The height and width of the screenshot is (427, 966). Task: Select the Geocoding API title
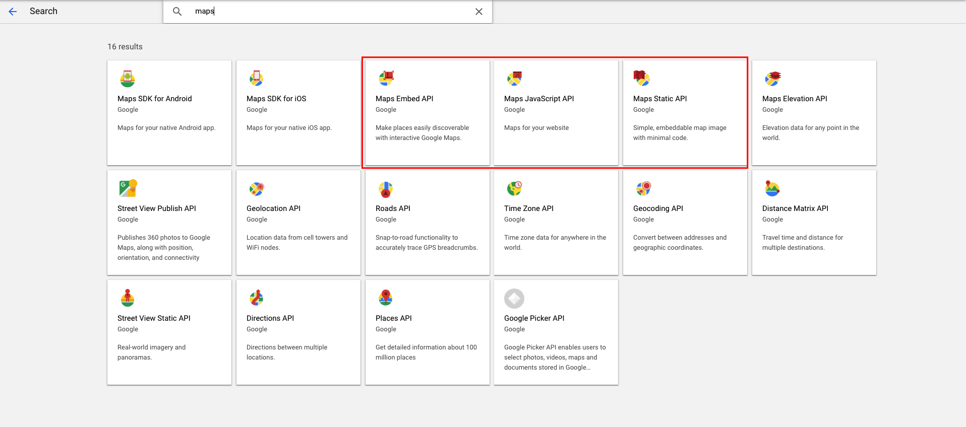coord(658,208)
